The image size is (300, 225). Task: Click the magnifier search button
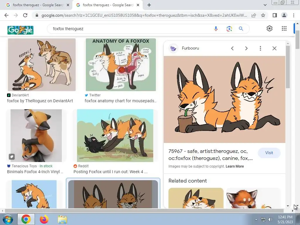click(x=241, y=29)
